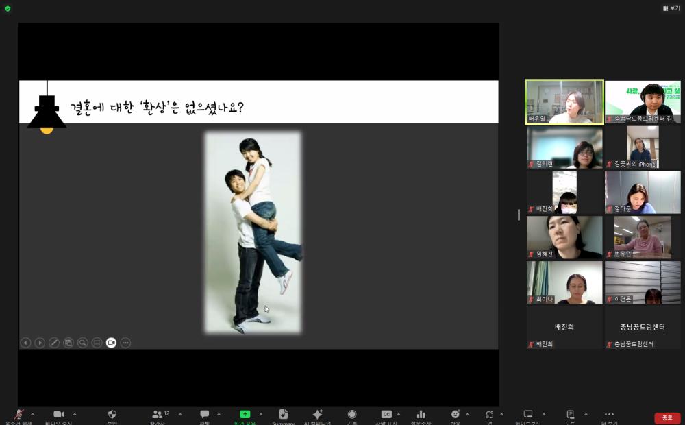Select the pen annotation tool on the slide
Viewport: 685px width, 425px height.
[x=55, y=342]
